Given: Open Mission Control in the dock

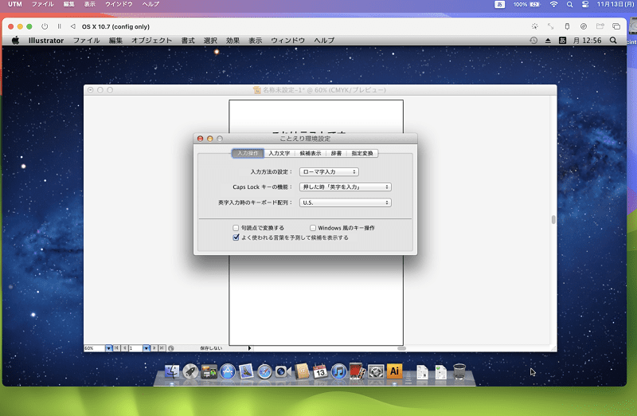Looking at the screenshot, I should [x=209, y=371].
